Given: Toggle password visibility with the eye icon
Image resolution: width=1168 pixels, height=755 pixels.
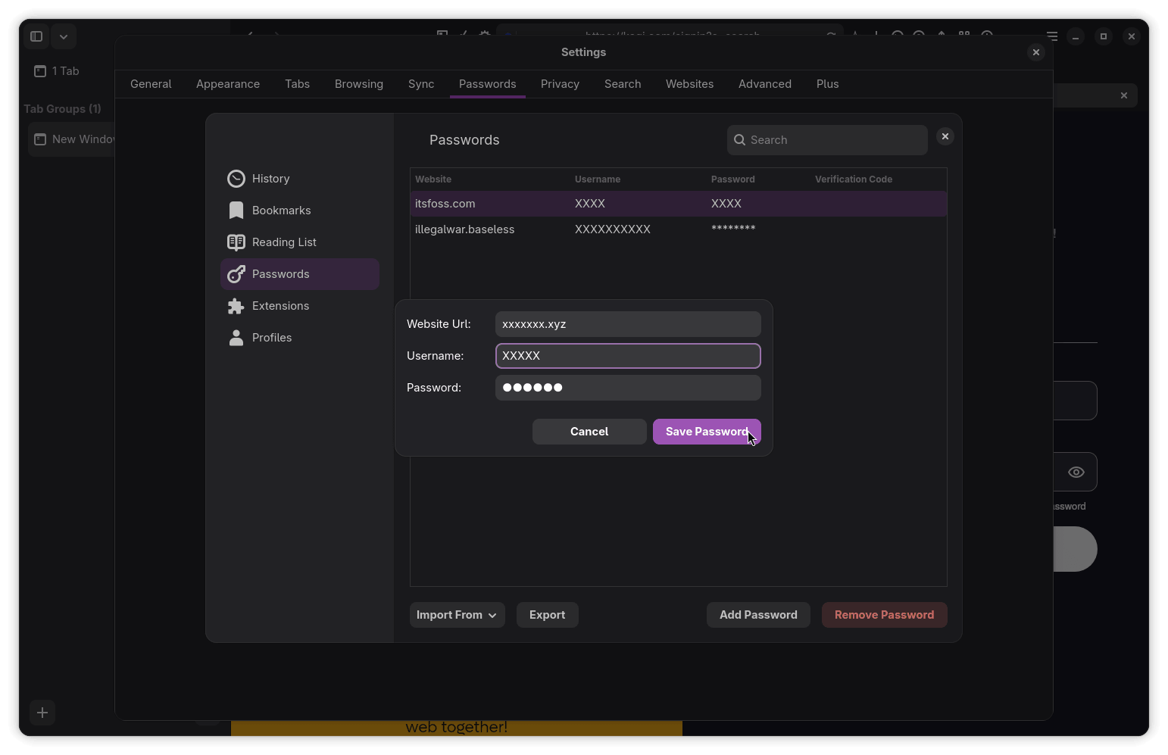Looking at the screenshot, I should [1076, 473].
